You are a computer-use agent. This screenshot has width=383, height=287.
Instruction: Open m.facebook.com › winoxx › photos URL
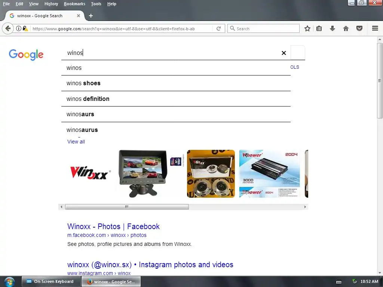pyautogui.click(x=107, y=235)
